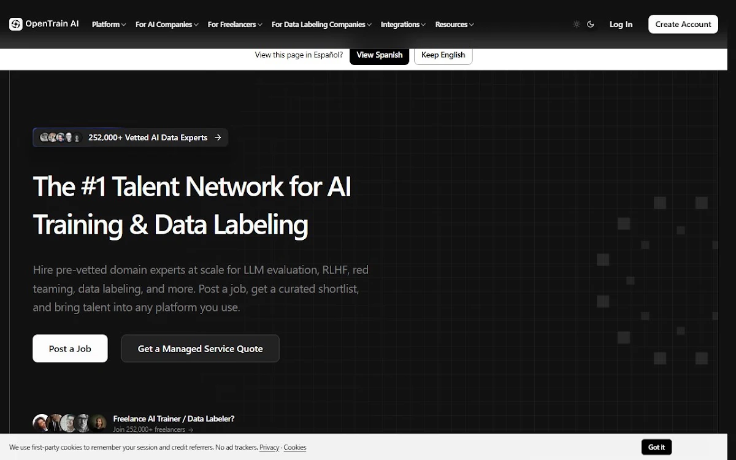
Task: Click the OpenTrain AI brand name
Action: click(52, 24)
